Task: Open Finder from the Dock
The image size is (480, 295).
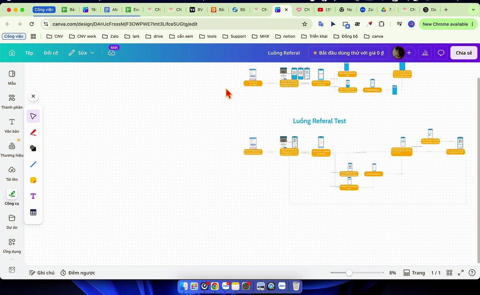Action: [x=184, y=286]
